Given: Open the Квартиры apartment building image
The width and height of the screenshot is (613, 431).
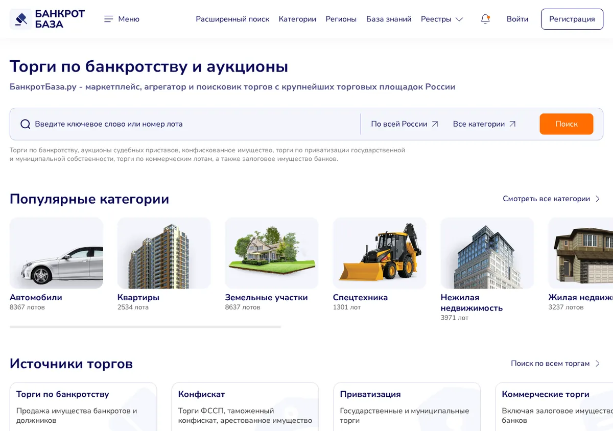Looking at the screenshot, I should click(x=164, y=253).
